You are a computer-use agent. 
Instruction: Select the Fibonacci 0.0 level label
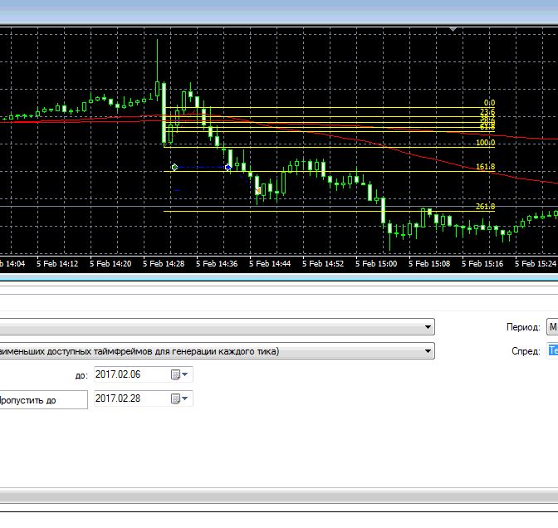point(489,103)
